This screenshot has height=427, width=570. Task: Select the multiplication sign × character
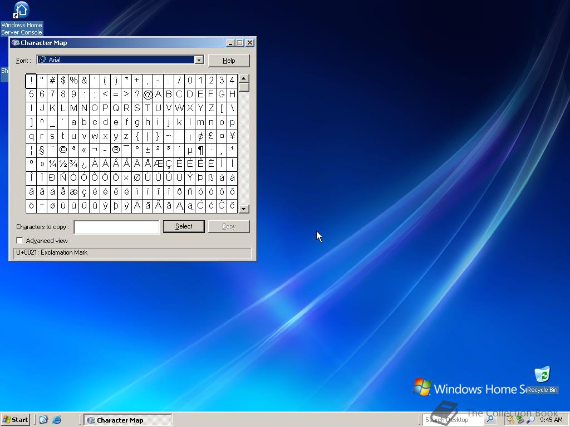(x=126, y=177)
